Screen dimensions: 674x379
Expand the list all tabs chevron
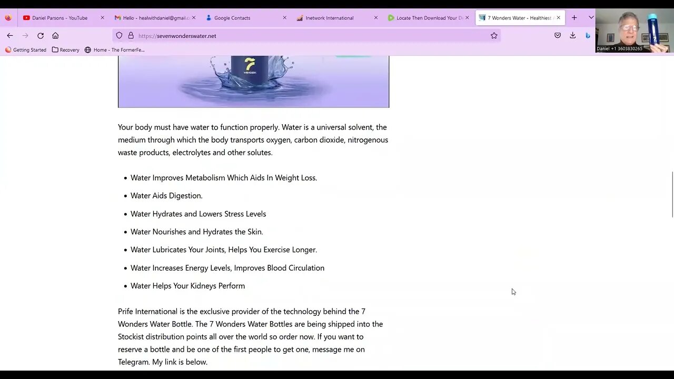pos(591,18)
